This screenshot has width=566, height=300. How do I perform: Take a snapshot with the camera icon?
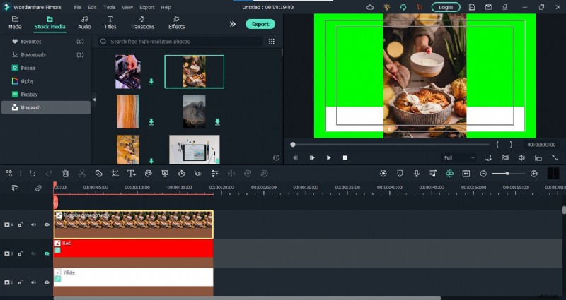click(x=505, y=157)
